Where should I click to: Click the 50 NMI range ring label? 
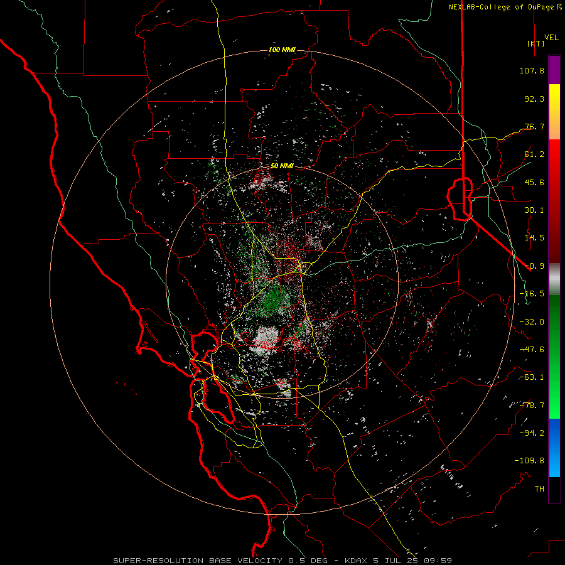282,166
